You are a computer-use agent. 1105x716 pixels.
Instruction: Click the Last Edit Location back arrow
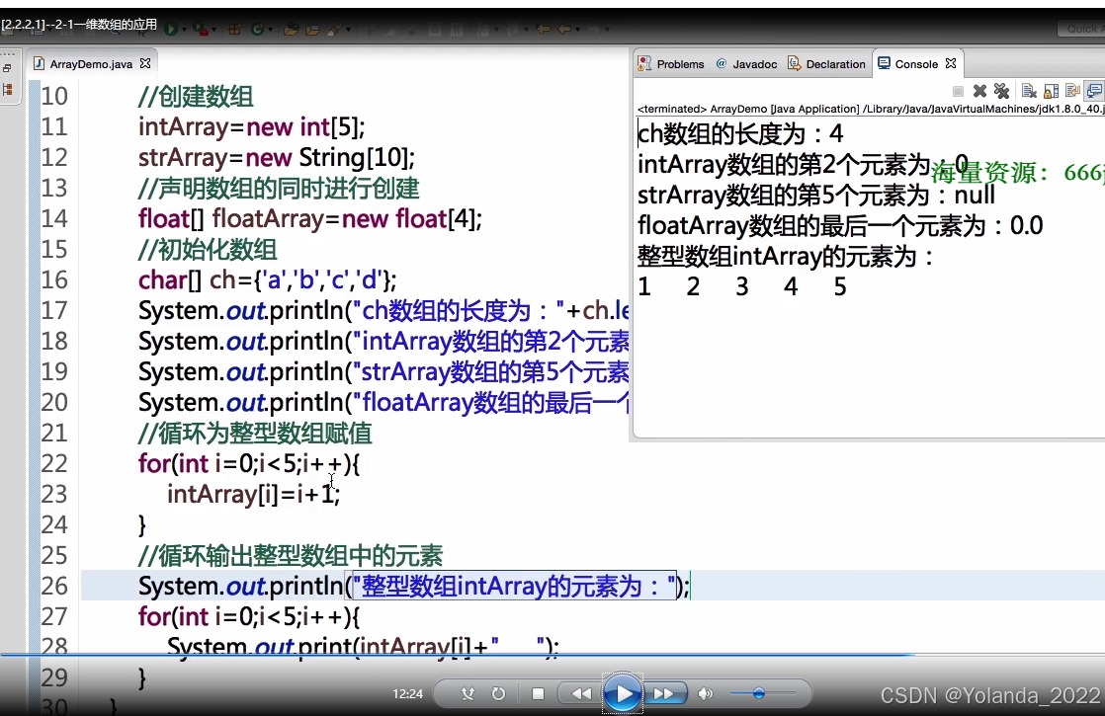542,29
